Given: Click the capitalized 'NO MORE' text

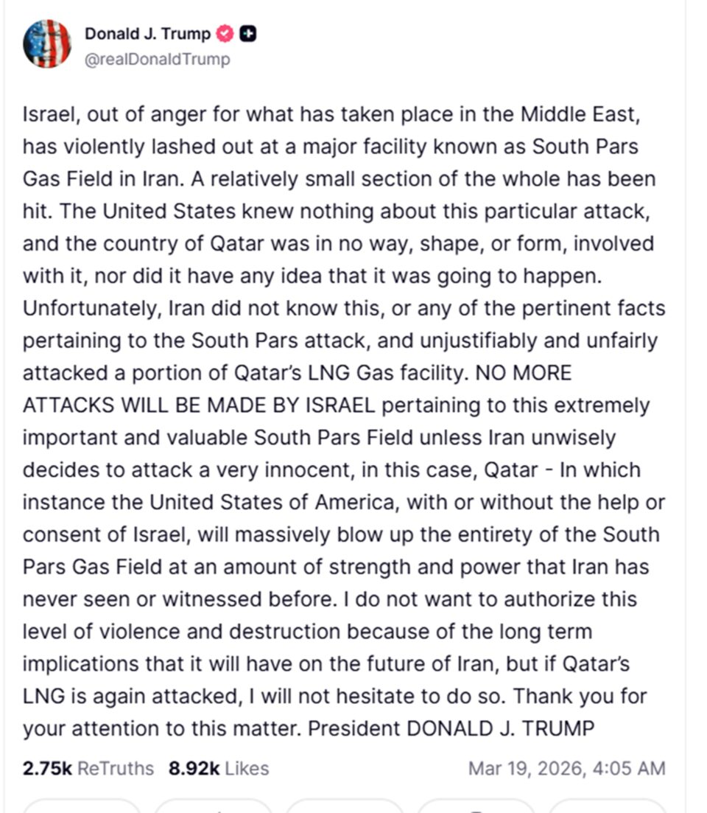Looking at the screenshot, I should click(524, 373).
